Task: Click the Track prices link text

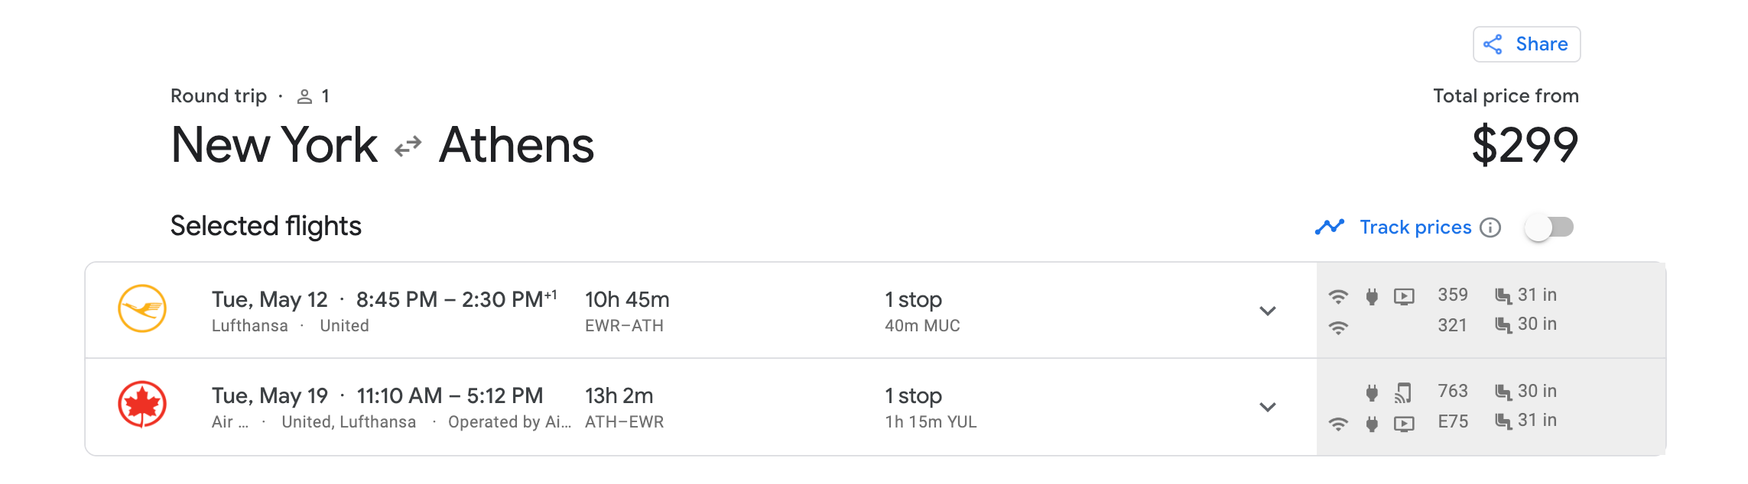Action: [x=1415, y=227]
